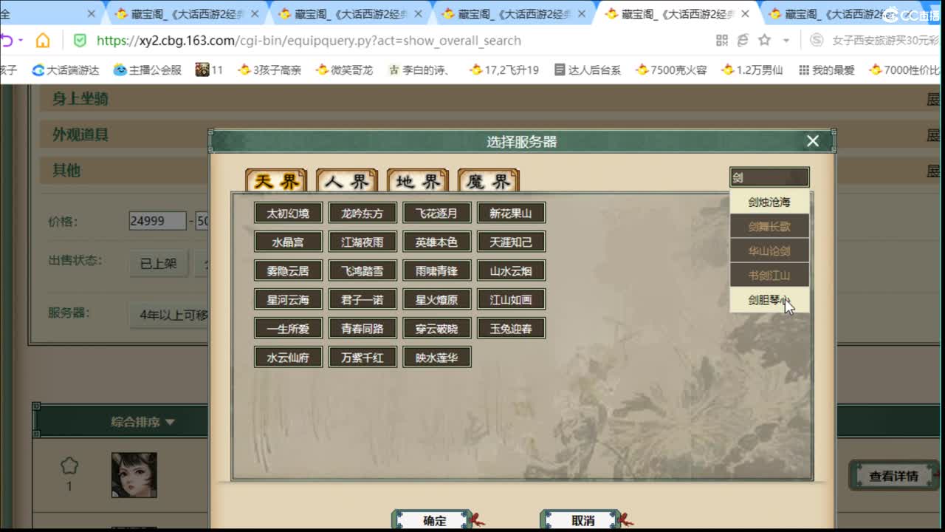Select the 星河云海 server
This screenshot has width=945, height=532.
288,299
